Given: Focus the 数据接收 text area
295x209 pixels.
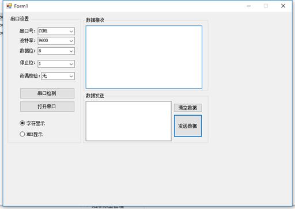Looking at the screenshot, I should pos(144,57).
